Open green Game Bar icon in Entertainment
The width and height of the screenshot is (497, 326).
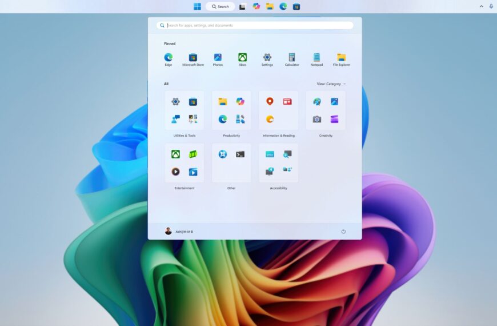tap(193, 154)
